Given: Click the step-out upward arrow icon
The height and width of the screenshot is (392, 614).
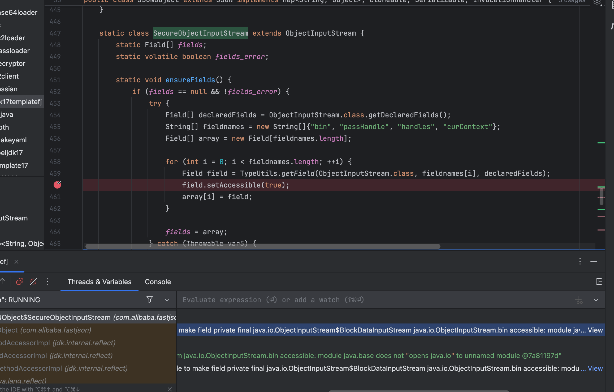Looking at the screenshot, I should [3, 282].
